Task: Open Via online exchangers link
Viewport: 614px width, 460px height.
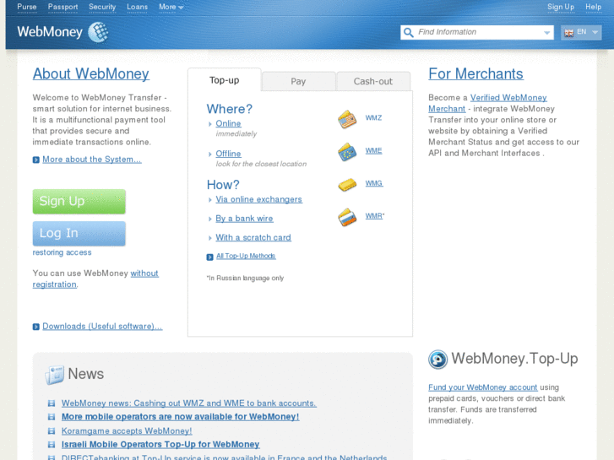Action: tap(258, 200)
